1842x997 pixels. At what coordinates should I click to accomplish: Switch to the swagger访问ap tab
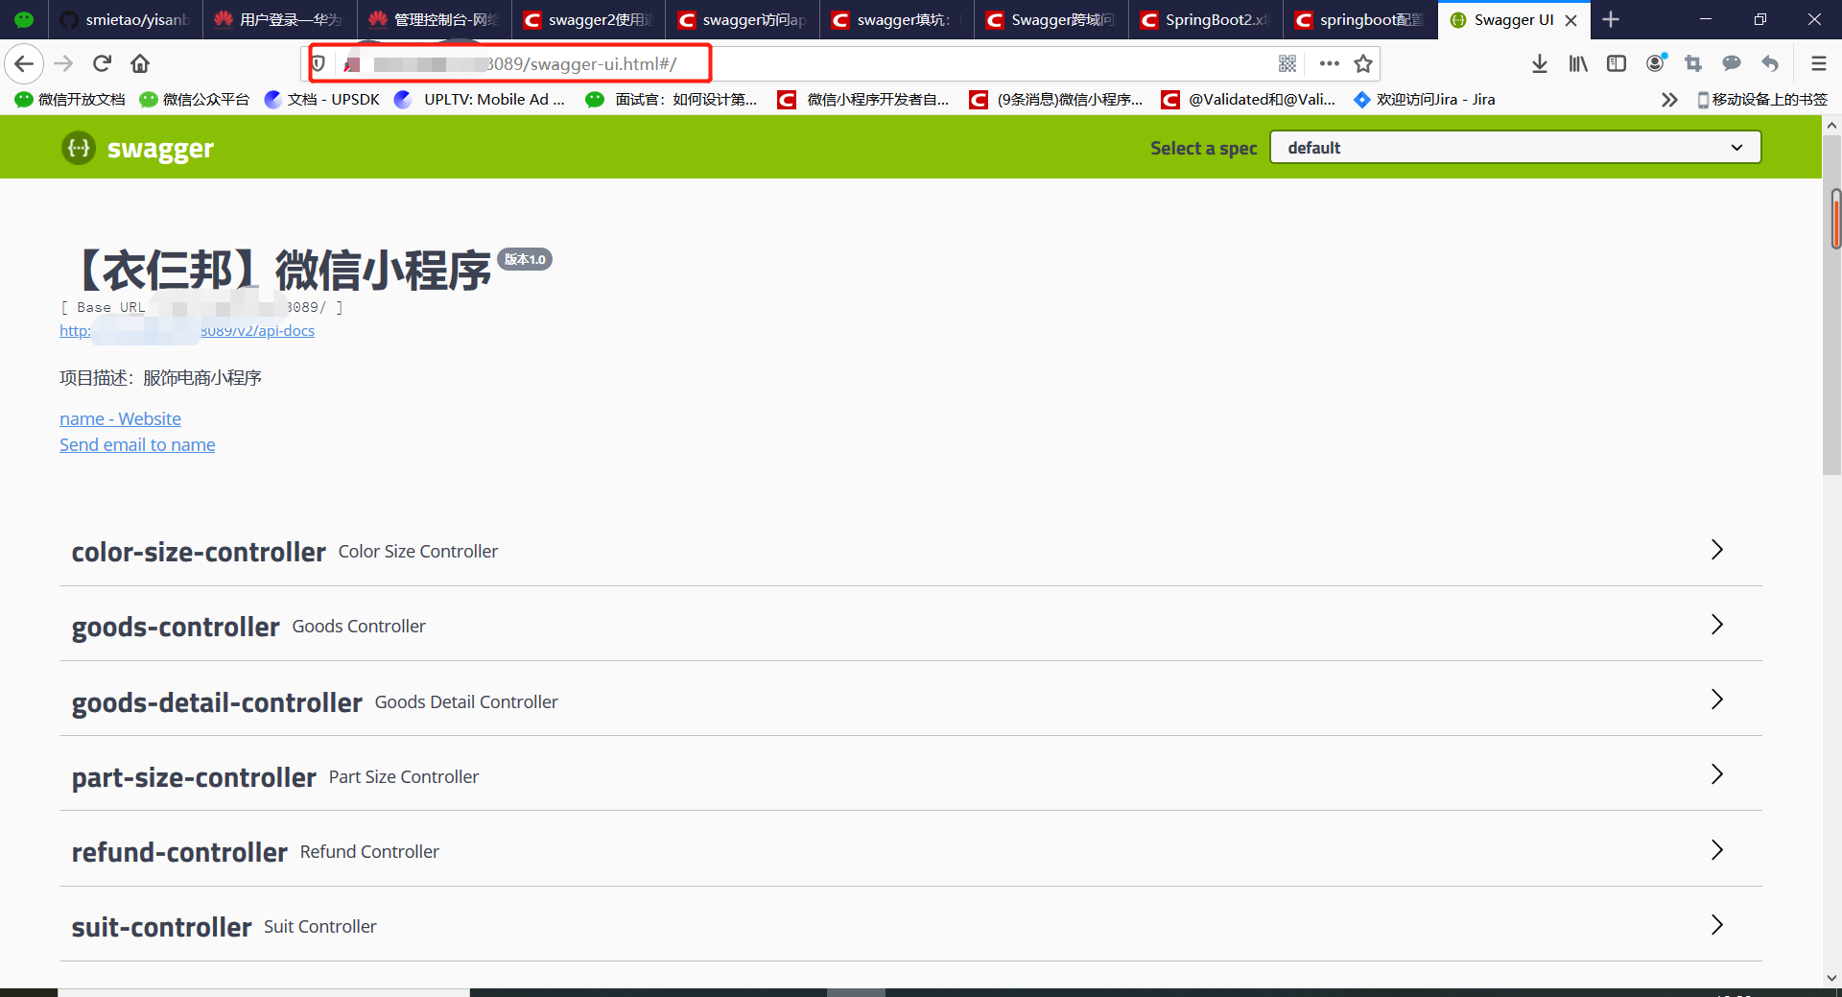click(x=743, y=19)
